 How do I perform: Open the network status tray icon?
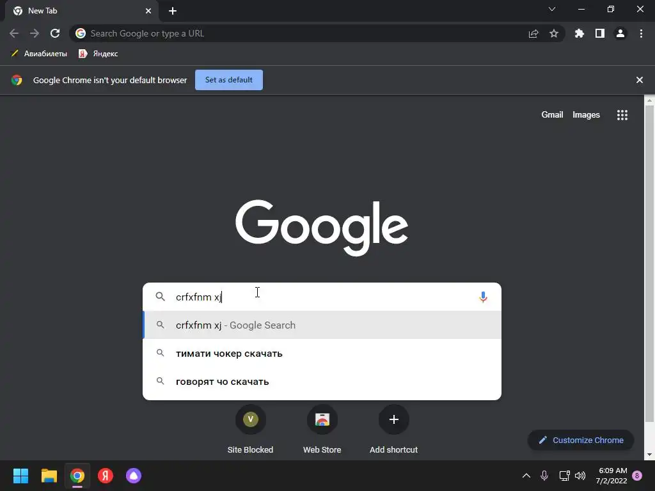[x=564, y=476]
